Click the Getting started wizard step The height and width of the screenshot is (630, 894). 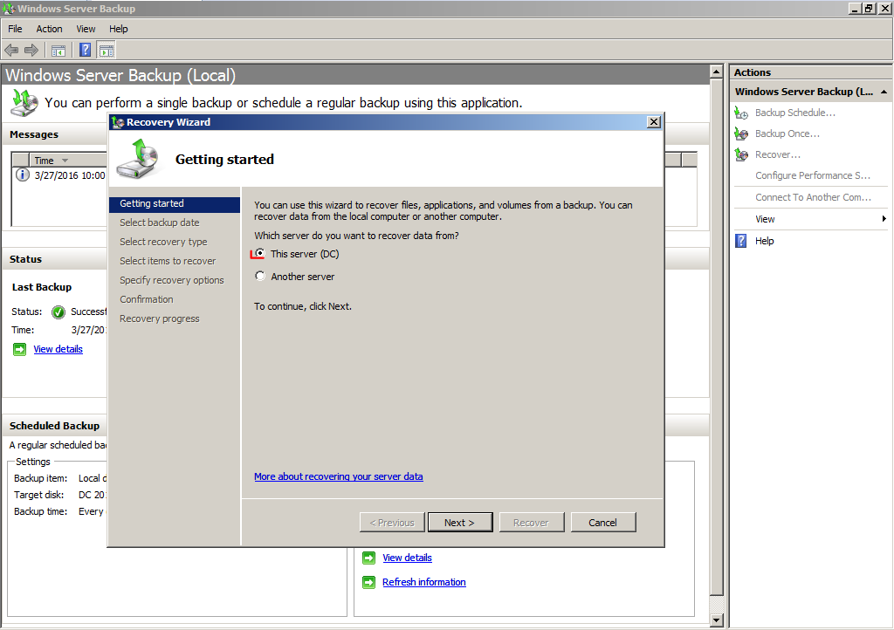click(x=175, y=204)
